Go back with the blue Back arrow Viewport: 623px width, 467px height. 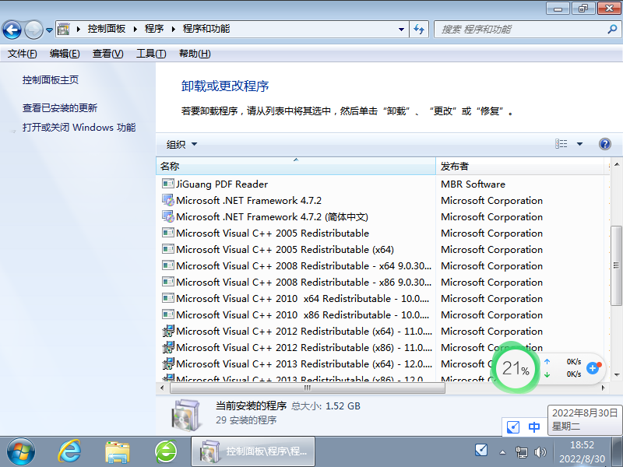pyautogui.click(x=12, y=30)
